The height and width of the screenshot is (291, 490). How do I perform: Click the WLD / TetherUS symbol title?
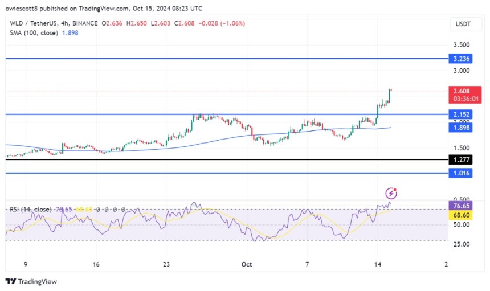[35, 23]
